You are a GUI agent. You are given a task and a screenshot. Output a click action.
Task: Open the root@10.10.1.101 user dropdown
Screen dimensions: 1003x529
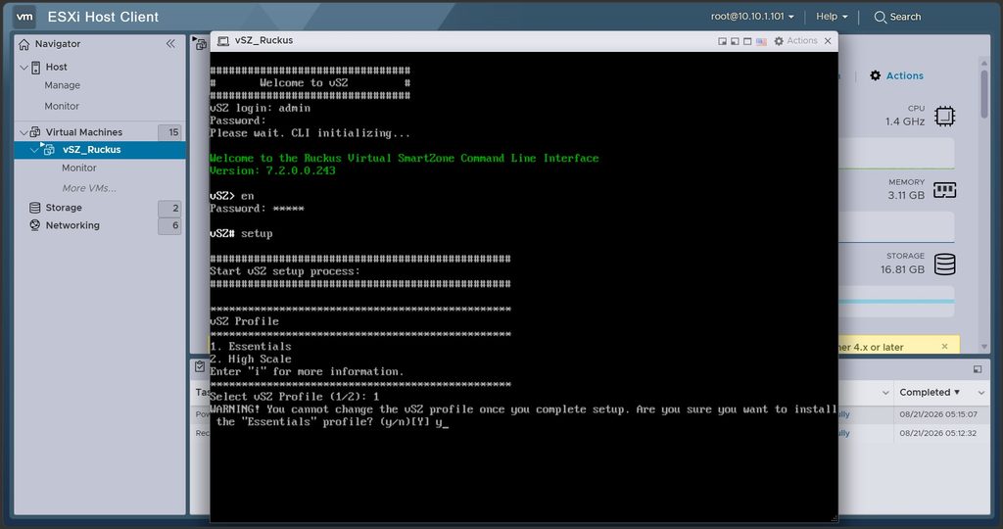pyautogui.click(x=752, y=17)
